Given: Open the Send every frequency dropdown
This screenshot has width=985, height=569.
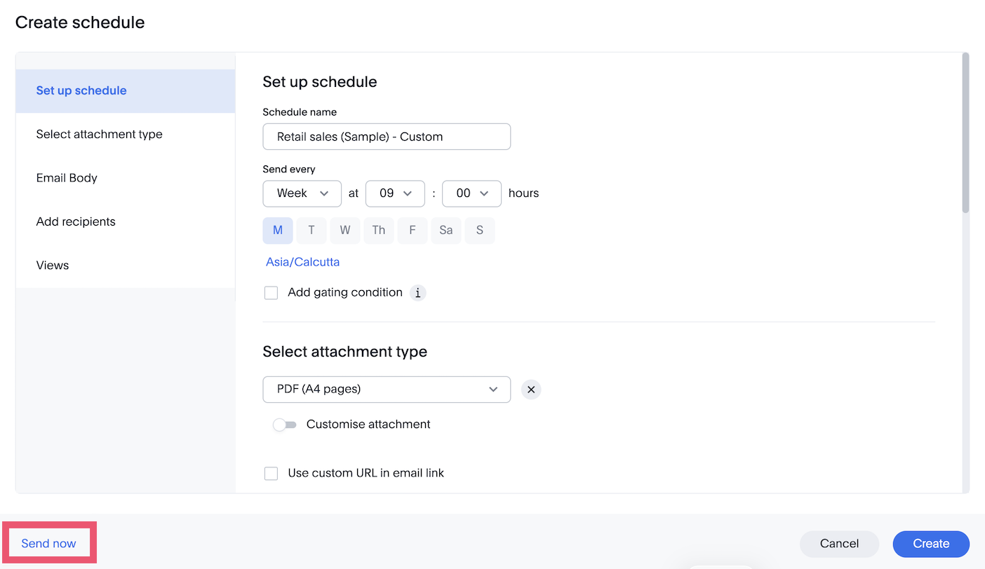Looking at the screenshot, I should (x=302, y=193).
